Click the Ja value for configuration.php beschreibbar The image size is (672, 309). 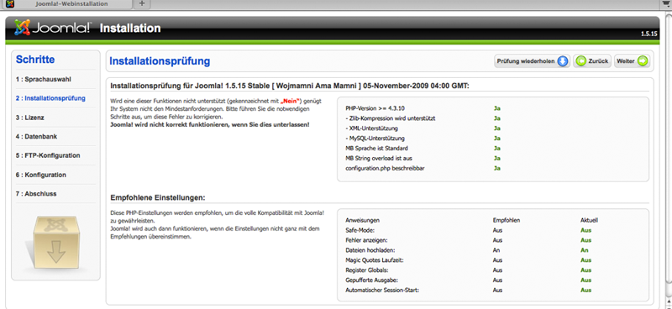(x=497, y=169)
